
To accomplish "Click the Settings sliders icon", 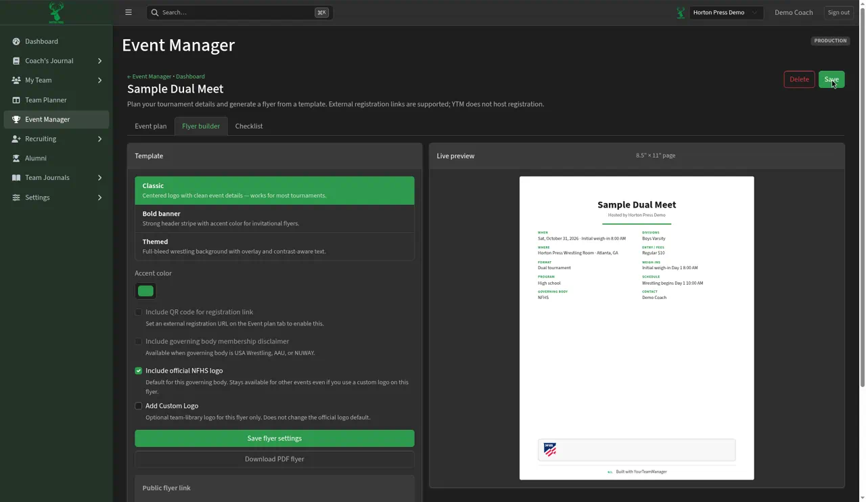I will click(16, 198).
